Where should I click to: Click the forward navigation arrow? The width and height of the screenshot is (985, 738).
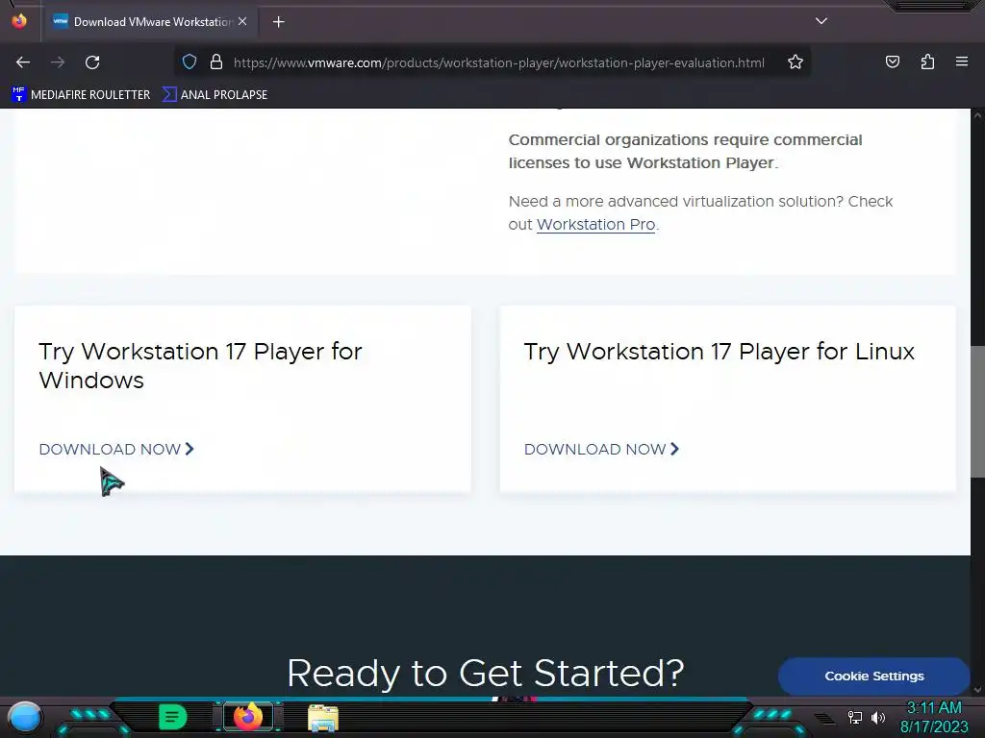click(58, 62)
